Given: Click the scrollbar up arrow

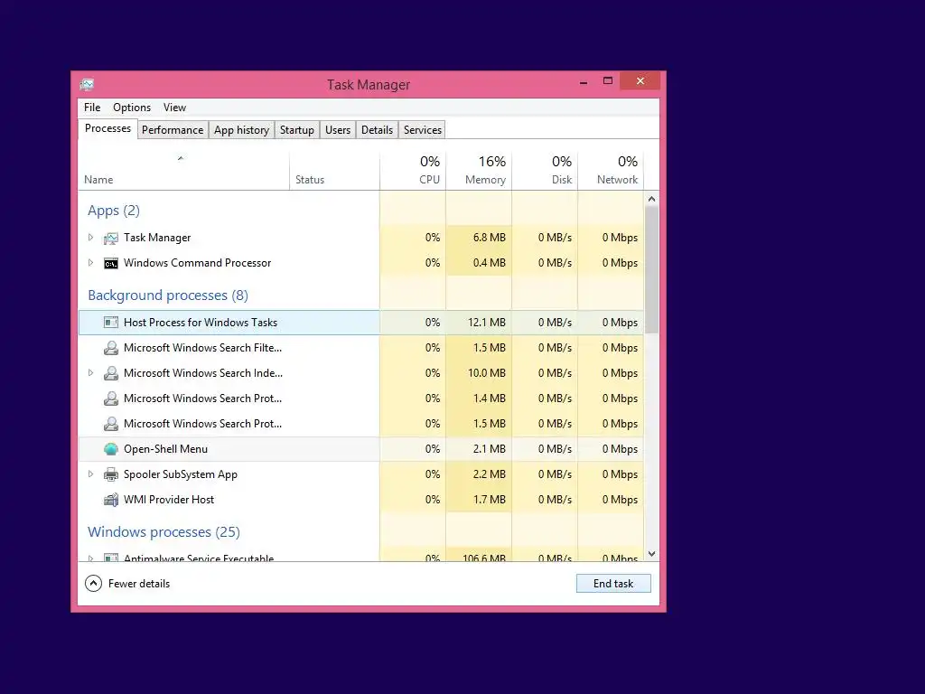Looking at the screenshot, I should tap(652, 199).
